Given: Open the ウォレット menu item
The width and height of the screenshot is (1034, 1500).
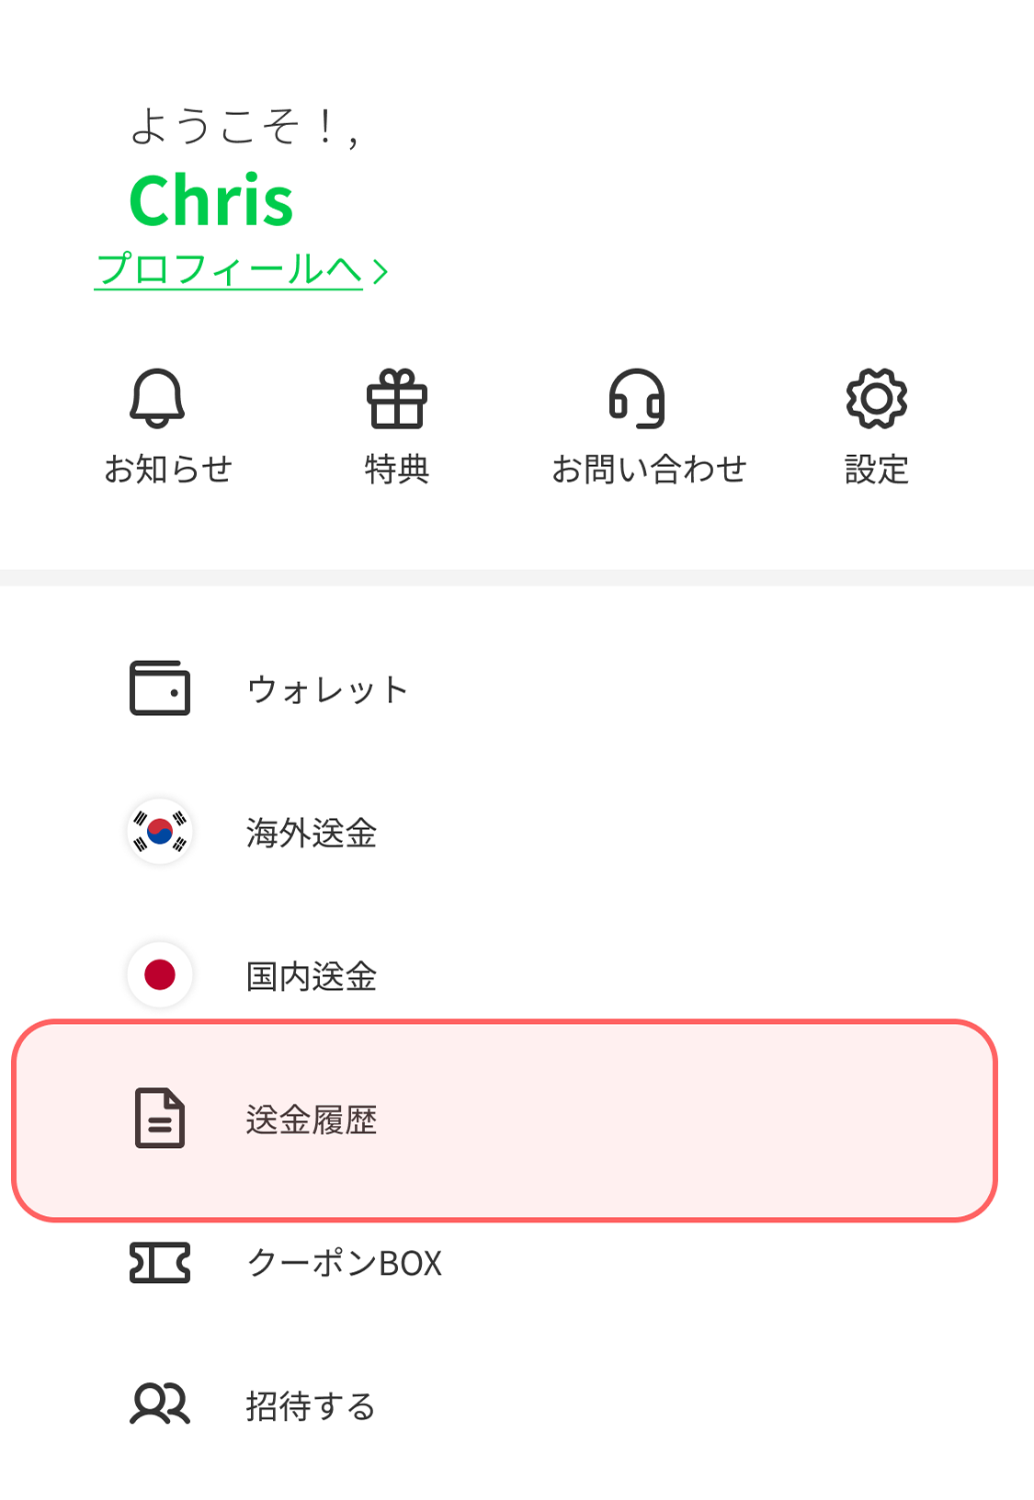Looking at the screenshot, I should pos(327,689).
